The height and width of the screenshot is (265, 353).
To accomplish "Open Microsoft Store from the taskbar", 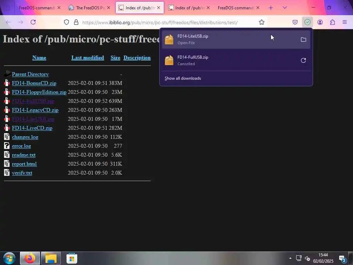I will pyautogui.click(x=72, y=258).
